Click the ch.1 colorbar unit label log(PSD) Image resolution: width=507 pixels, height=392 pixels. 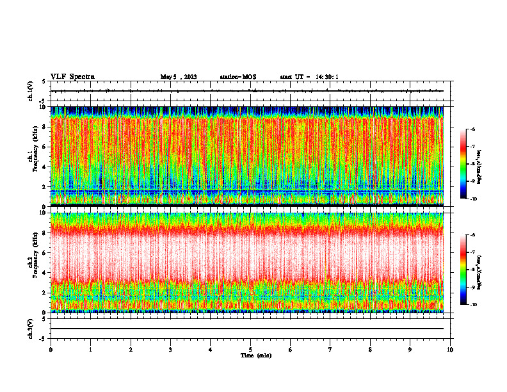[479, 167]
